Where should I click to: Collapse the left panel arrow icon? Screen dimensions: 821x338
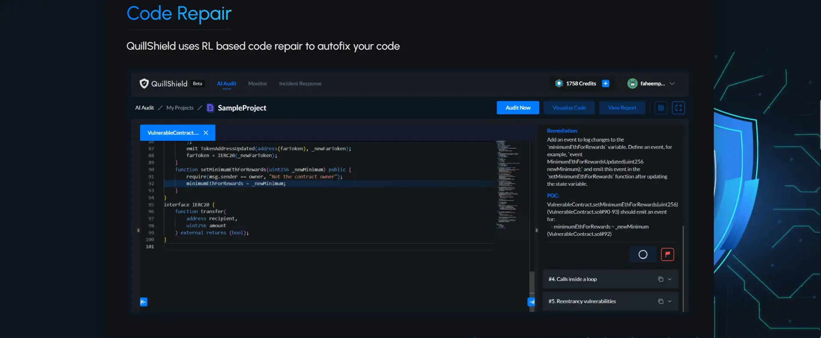pyautogui.click(x=144, y=302)
